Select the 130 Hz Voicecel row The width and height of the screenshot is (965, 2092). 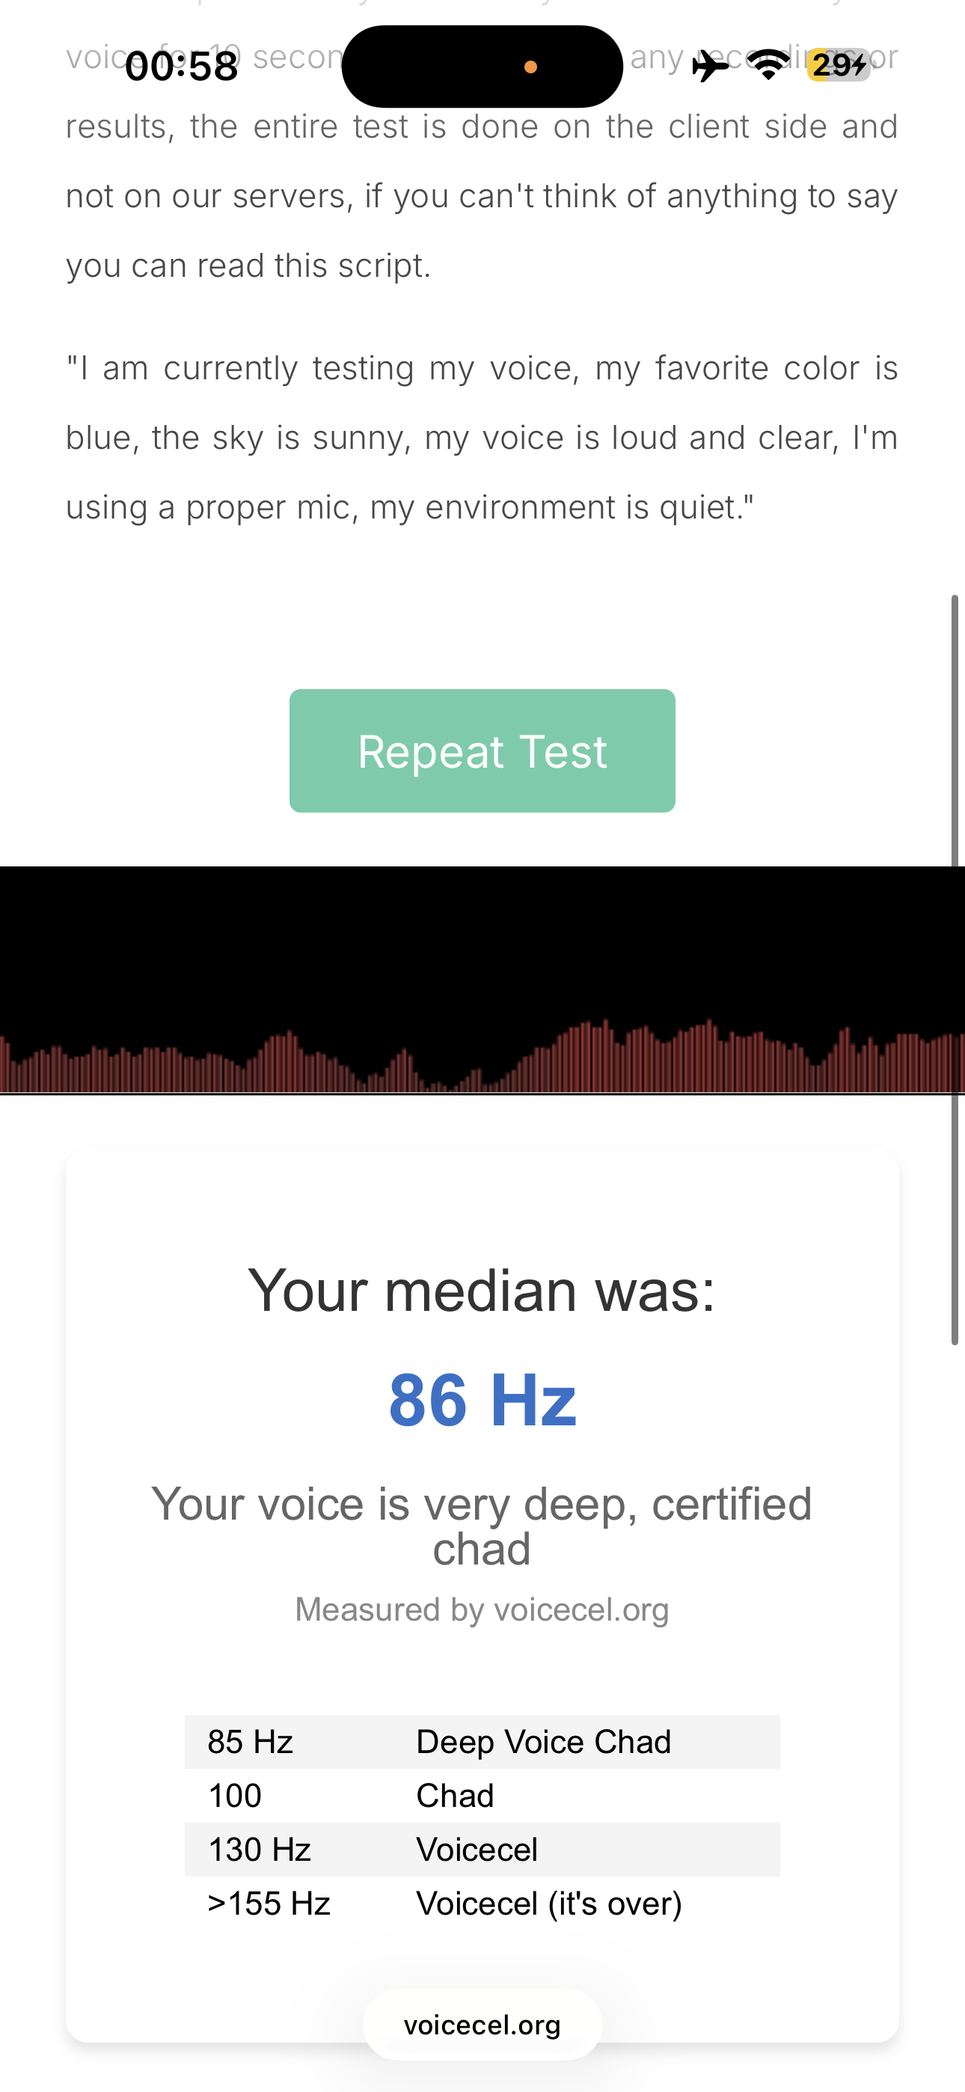click(x=482, y=1849)
